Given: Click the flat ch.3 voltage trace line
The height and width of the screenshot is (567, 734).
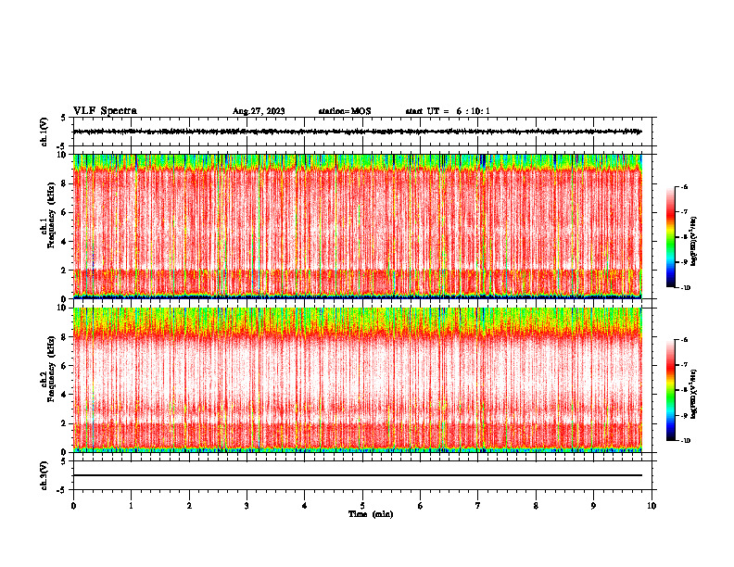Looking at the screenshot, I should coord(358,475).
